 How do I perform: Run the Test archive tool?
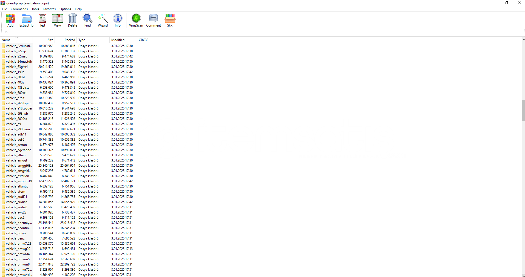click(42, 20)
